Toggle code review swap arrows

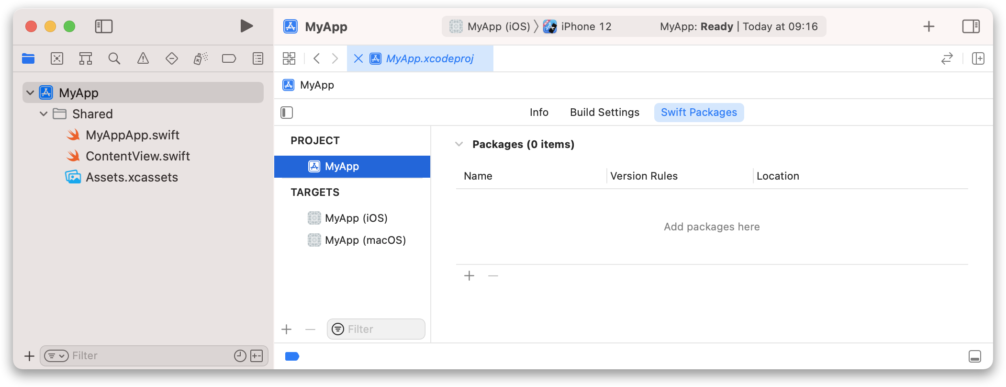coord(947,58)
